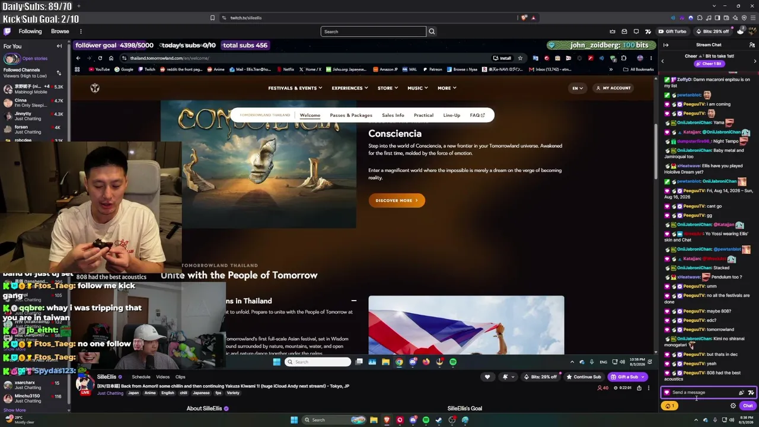Open the Twitch inbox notifications icon
Viewport: 759px width, 427px height.
pos(624,31)
